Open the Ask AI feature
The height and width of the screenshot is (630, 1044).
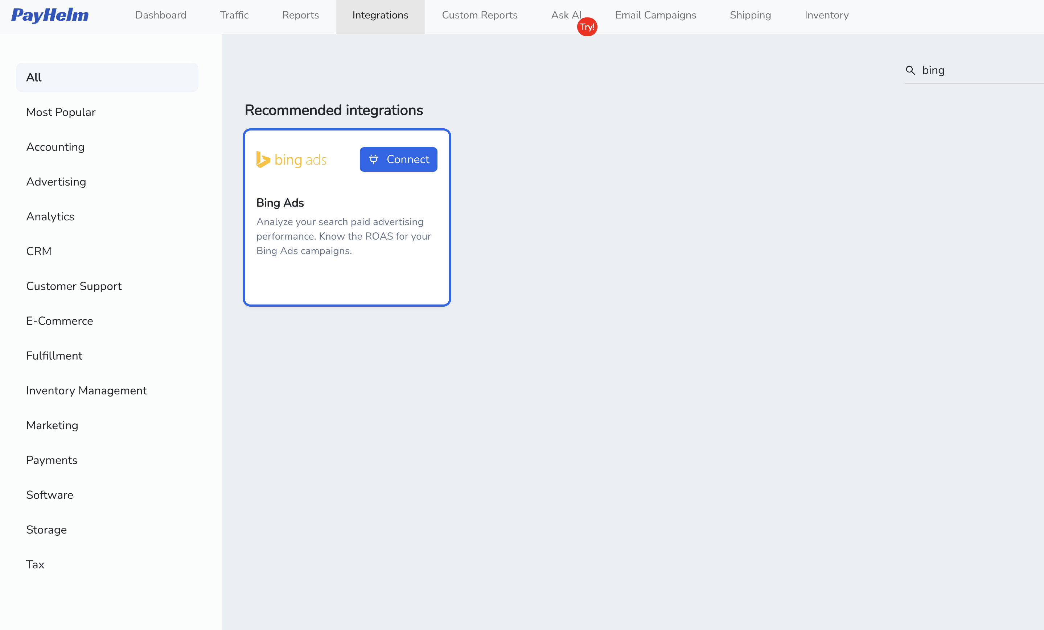click(x=566, y=15)
